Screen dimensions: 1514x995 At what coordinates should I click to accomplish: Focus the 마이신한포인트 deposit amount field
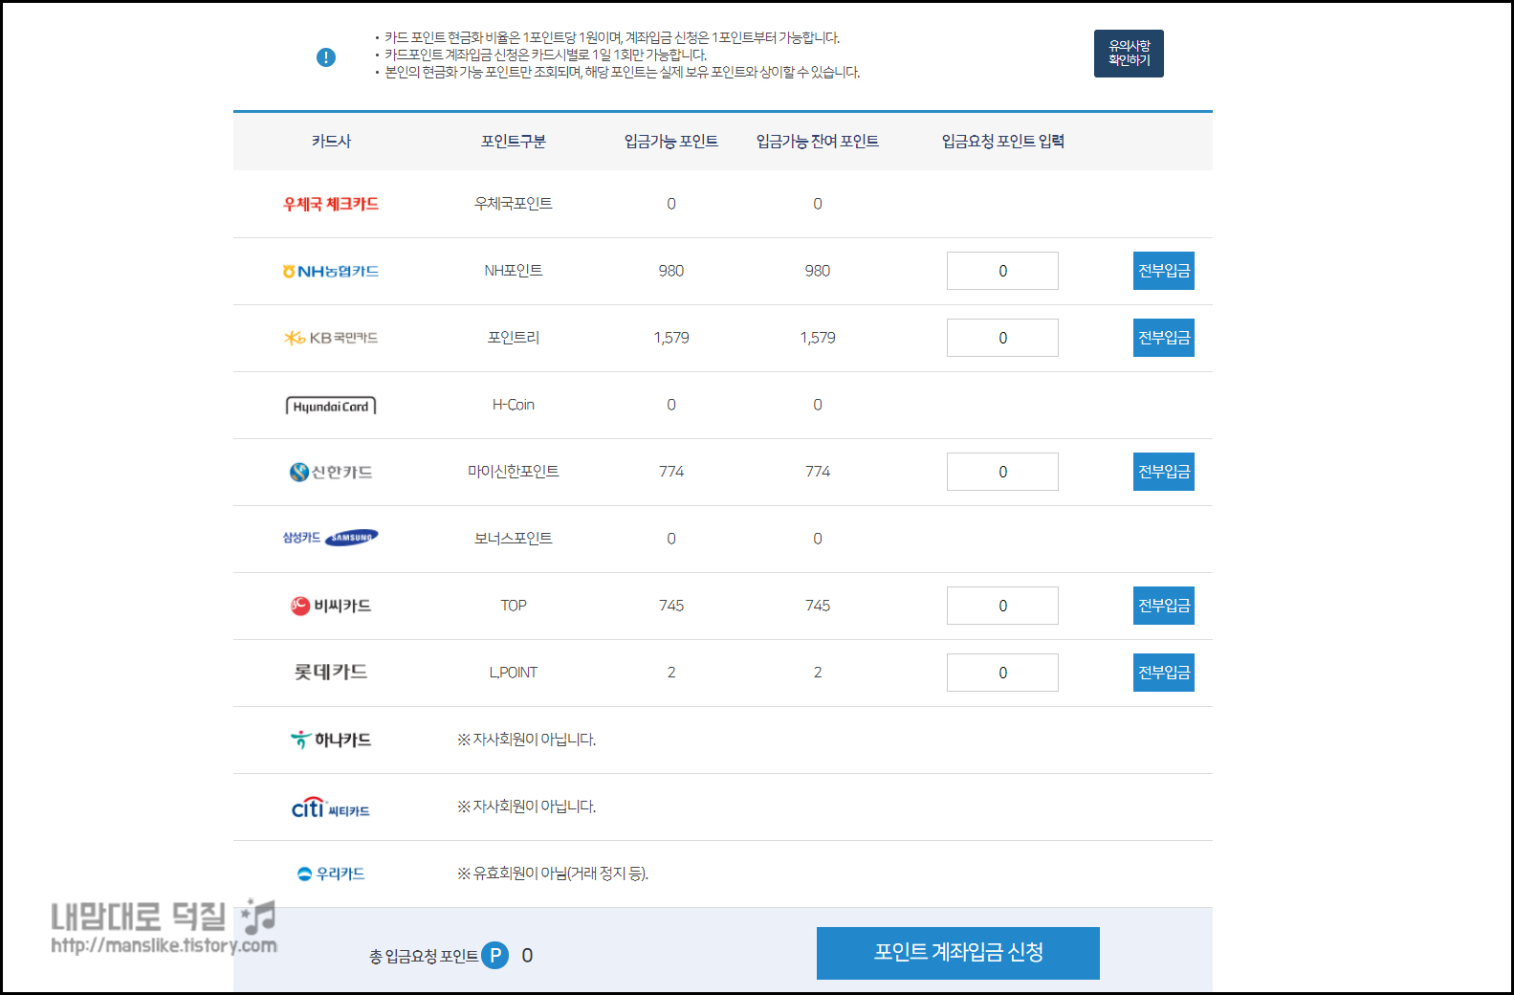1002,472
